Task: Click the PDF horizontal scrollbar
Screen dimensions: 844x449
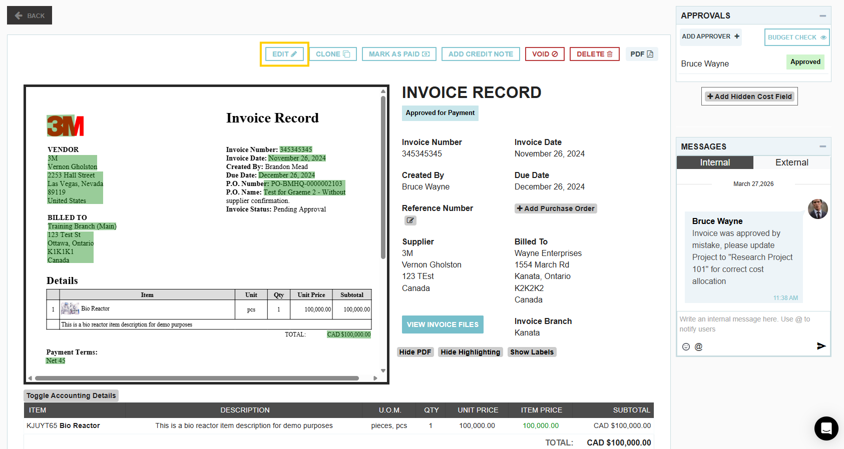Action: (197, 378)
